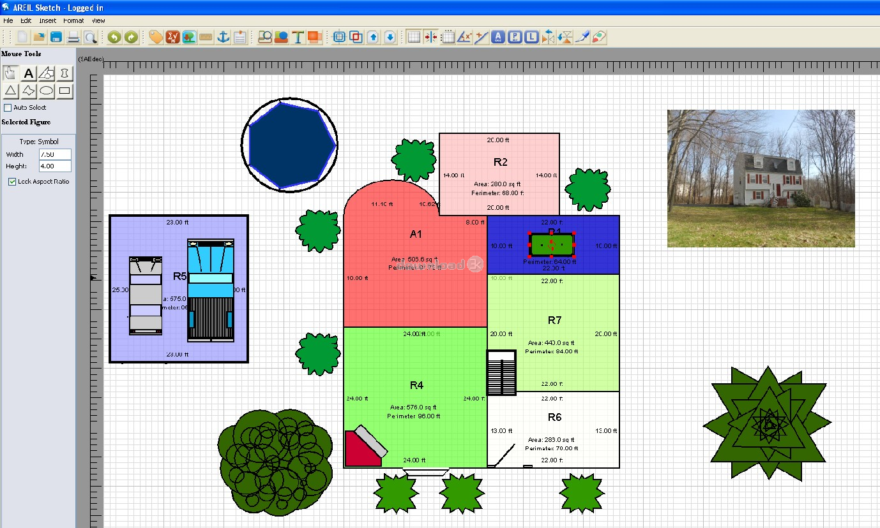This screenshot has width=880, height=528.
Task: Select the rectangle drawing tool
Action: pos(64,91)
